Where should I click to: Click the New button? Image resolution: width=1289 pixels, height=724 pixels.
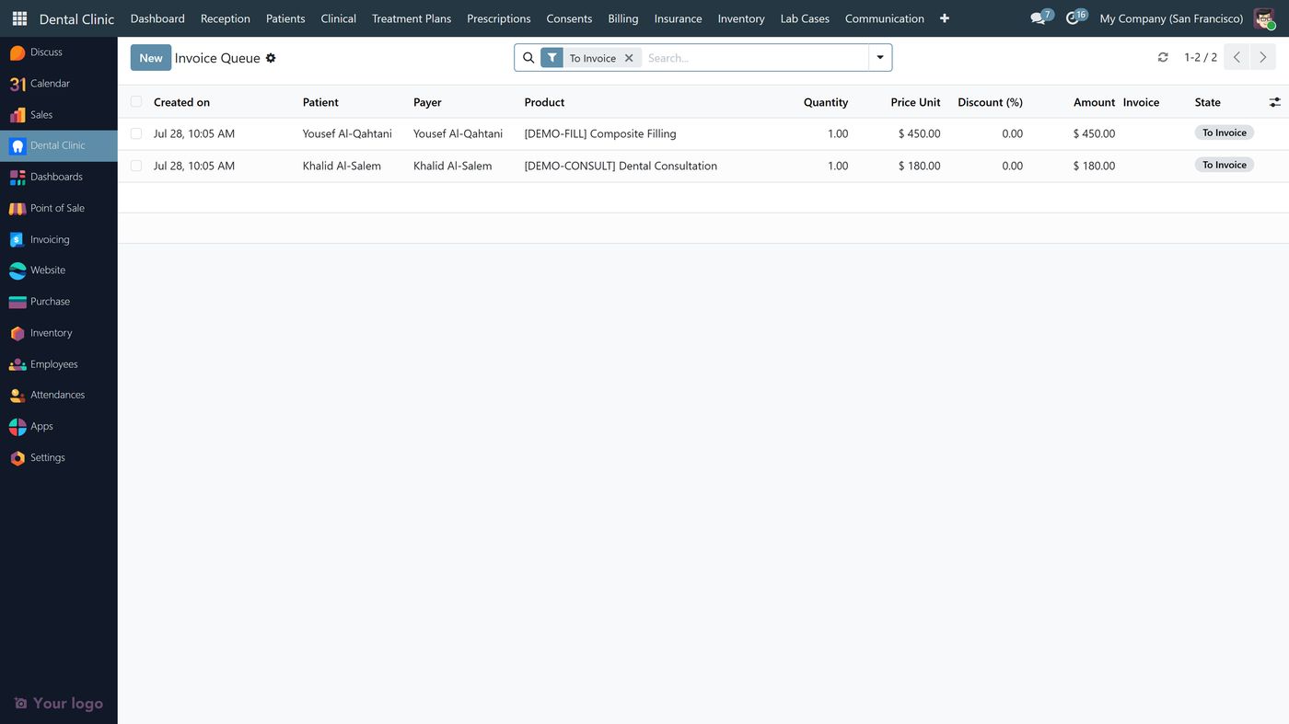coord(151,58)
